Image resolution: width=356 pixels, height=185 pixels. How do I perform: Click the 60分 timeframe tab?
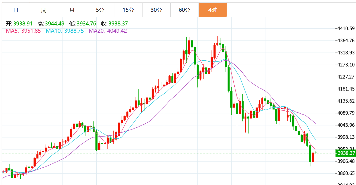pos(185,10)
